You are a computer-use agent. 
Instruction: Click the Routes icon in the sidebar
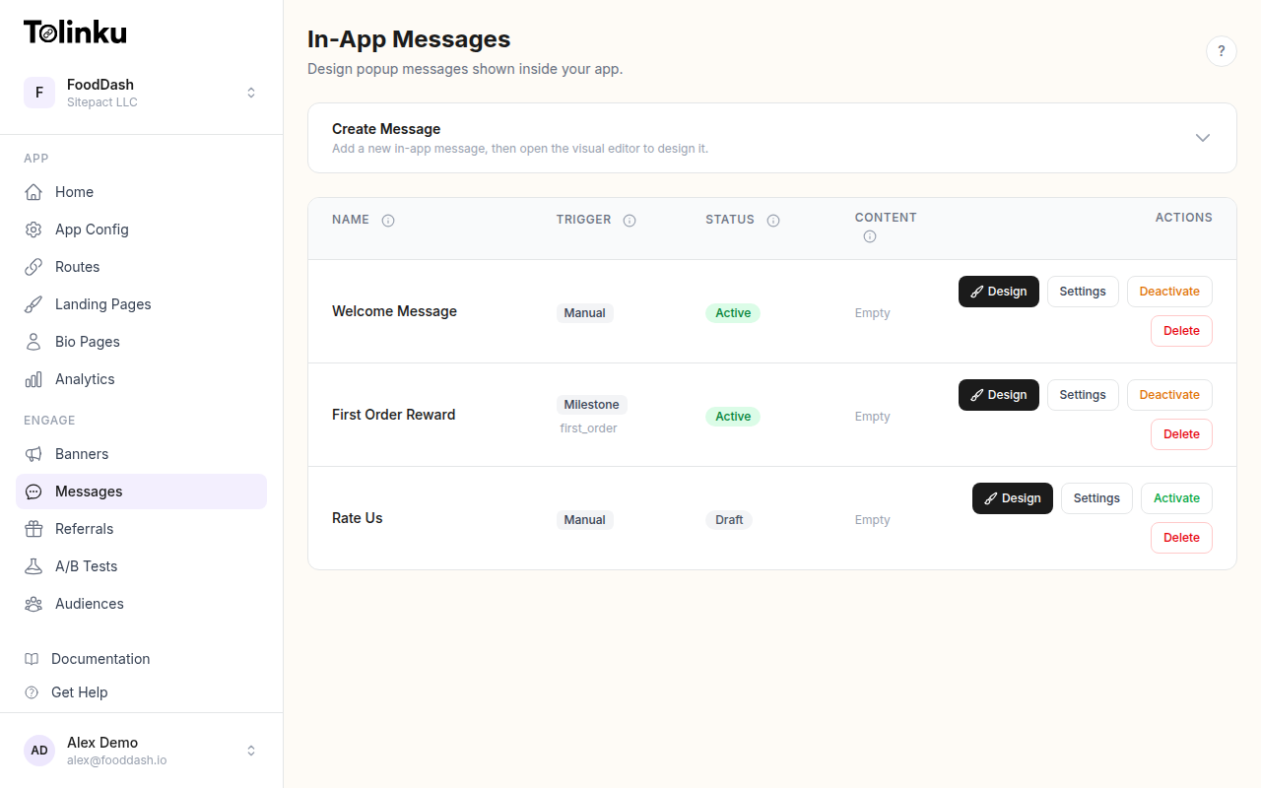coord(33,266)
